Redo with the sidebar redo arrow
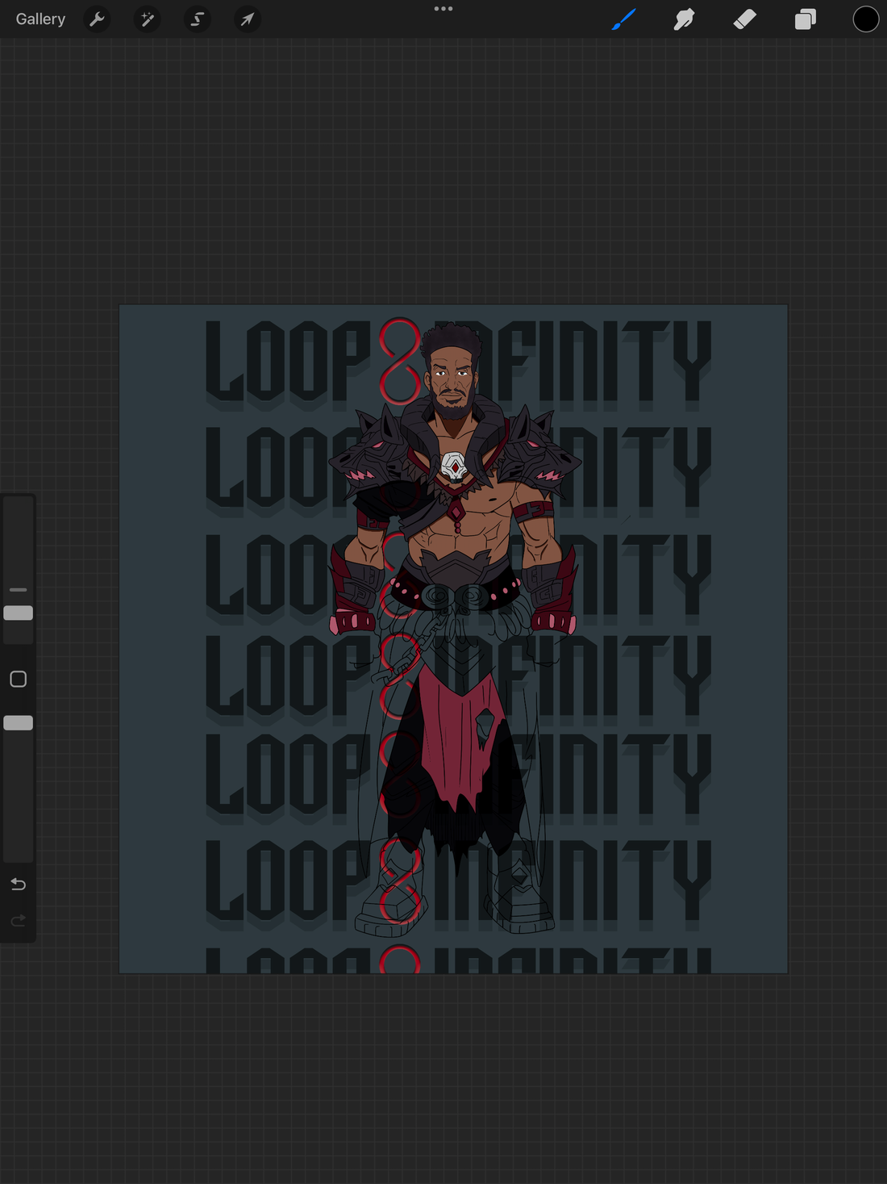This screenshot has width=887, height=1184. point(18,920)
